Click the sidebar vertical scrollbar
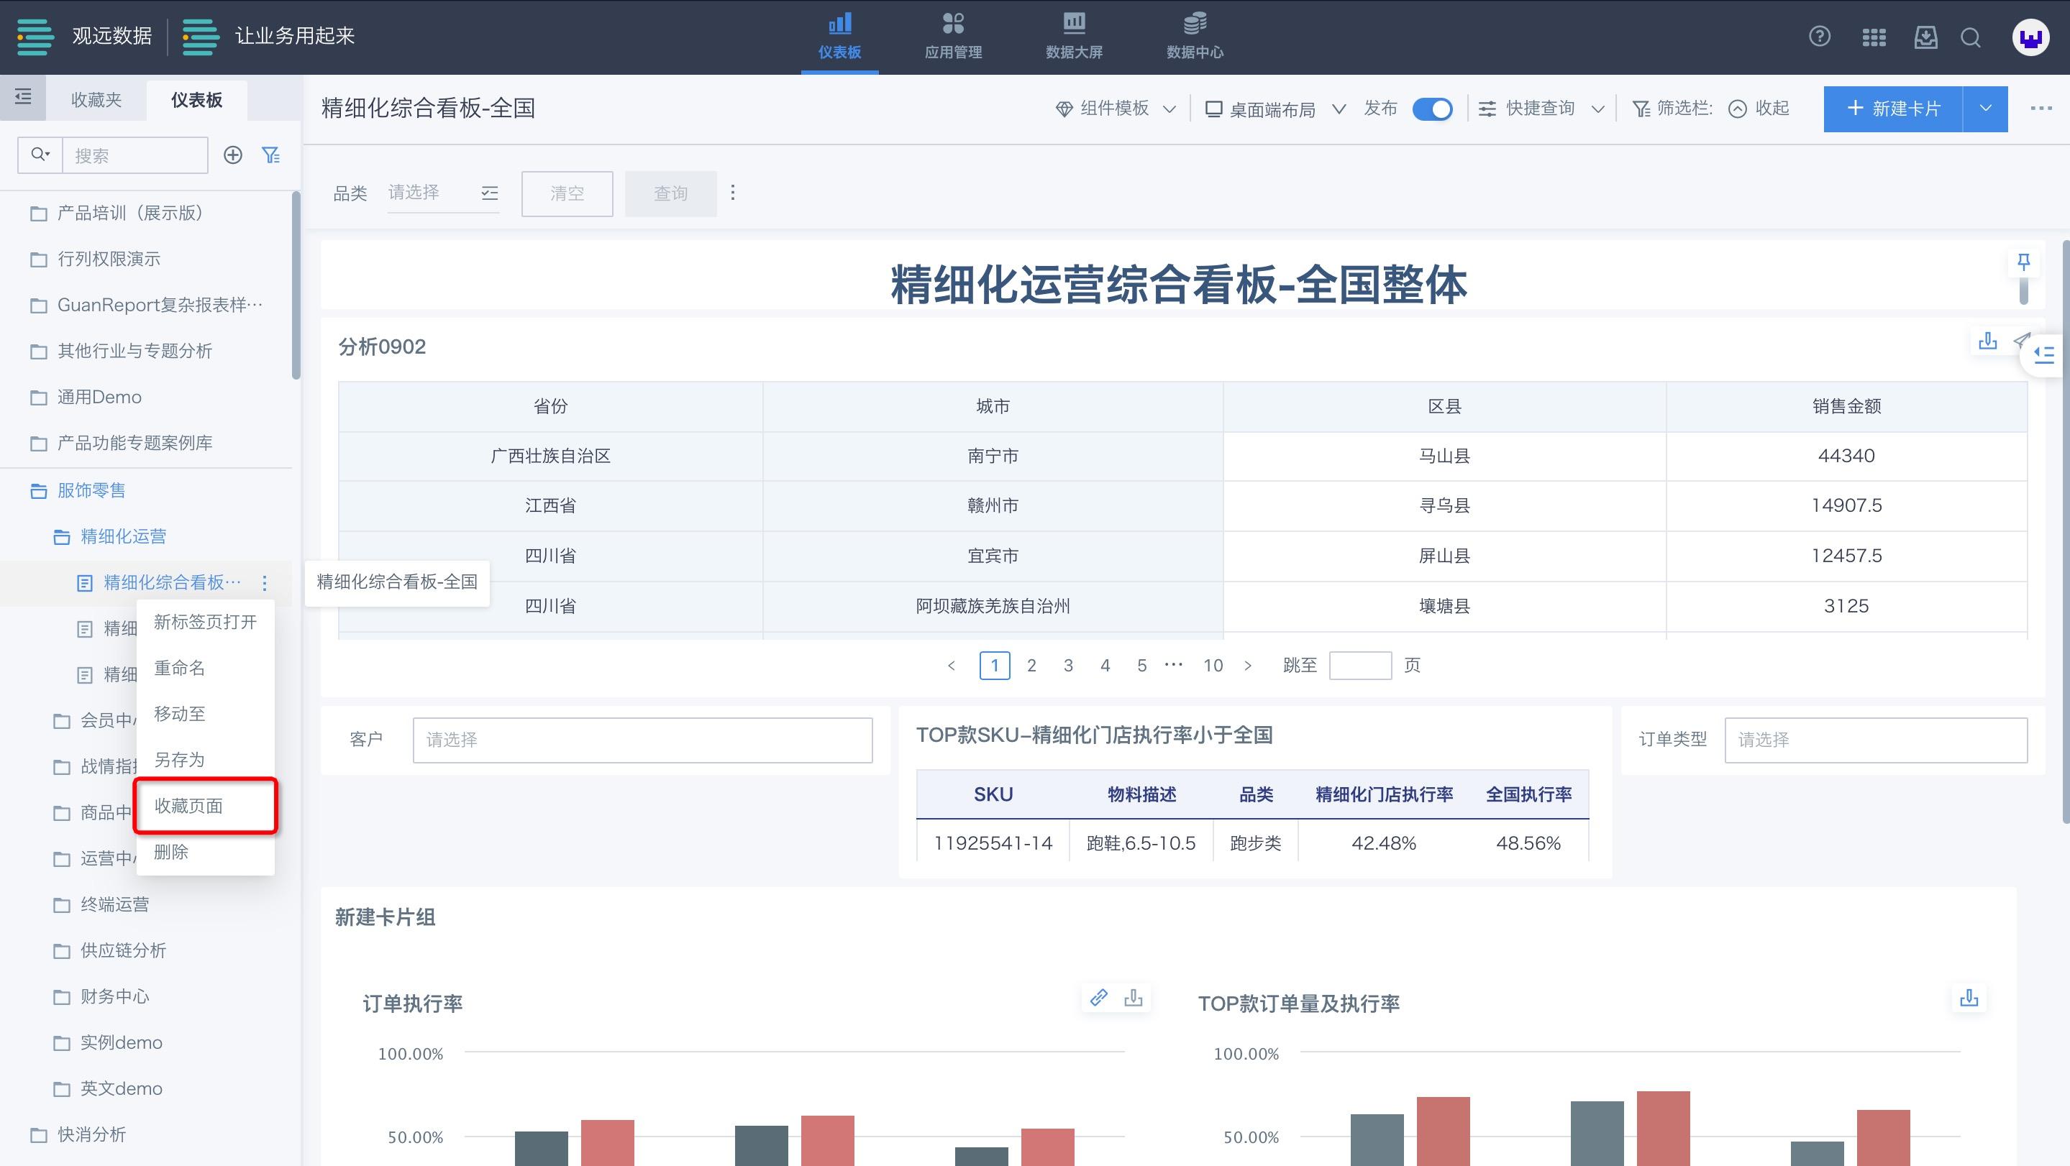 pos(296,284)
